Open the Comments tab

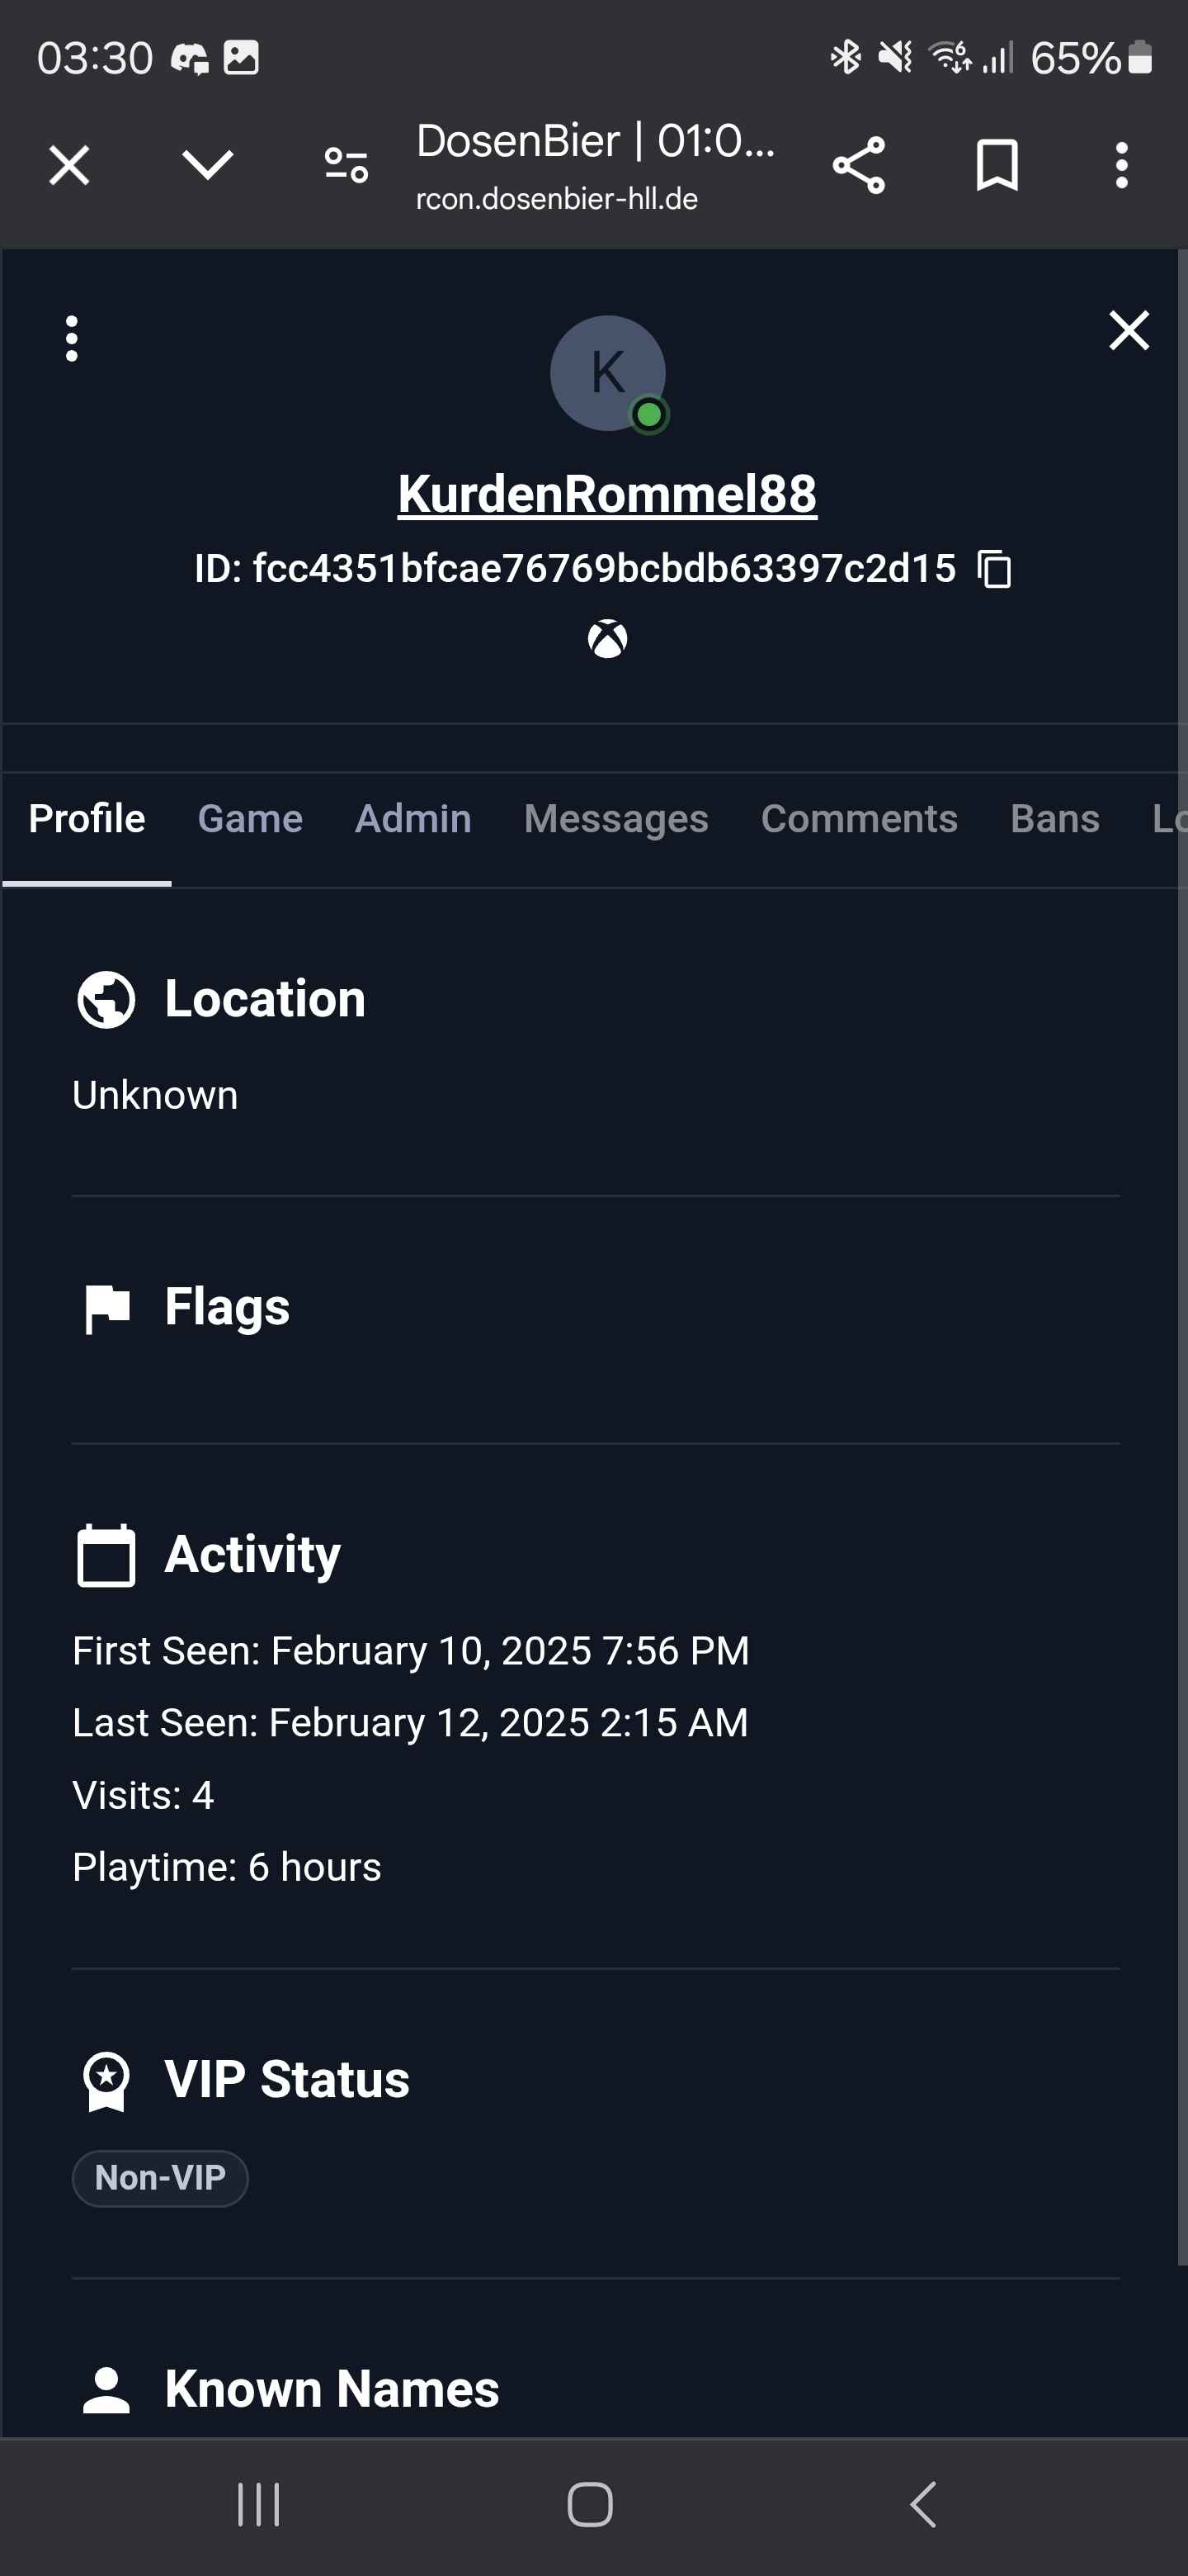(858, 819)
